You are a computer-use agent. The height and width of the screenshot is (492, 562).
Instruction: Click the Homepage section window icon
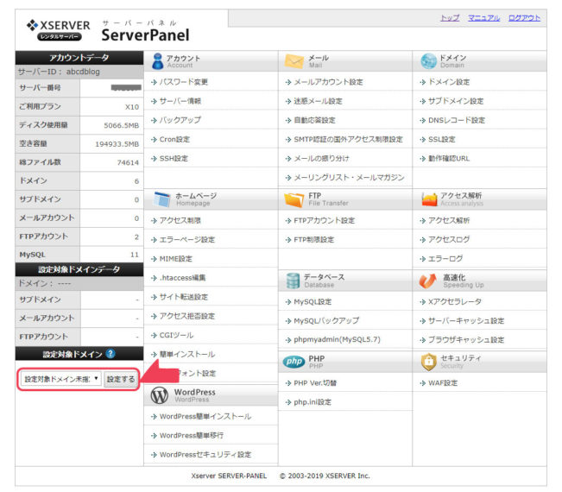pos(161,199)
